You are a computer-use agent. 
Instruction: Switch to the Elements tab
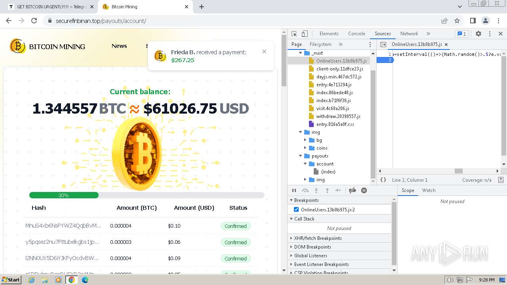point(329,34)
